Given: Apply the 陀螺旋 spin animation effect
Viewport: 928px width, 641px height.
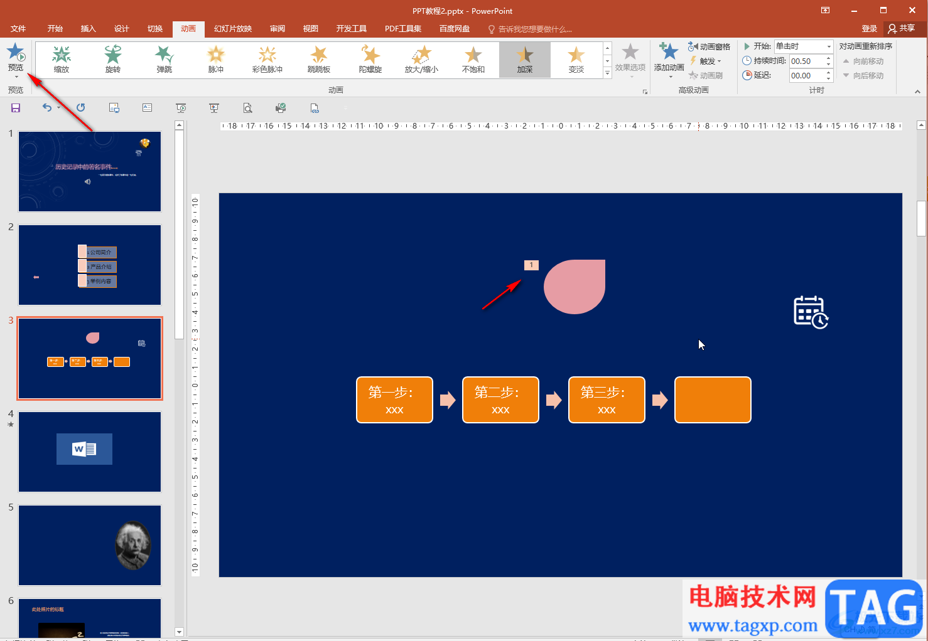Looking at the screenshot, I should pos(370,60).
